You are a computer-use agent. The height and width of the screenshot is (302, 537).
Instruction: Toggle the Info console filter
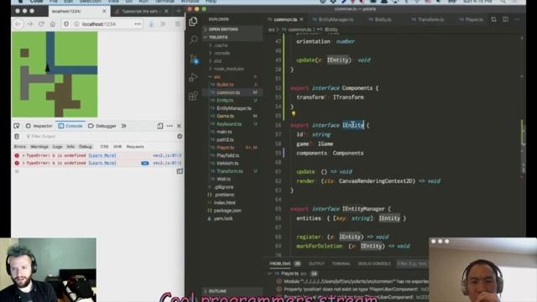tap(70, 147)
